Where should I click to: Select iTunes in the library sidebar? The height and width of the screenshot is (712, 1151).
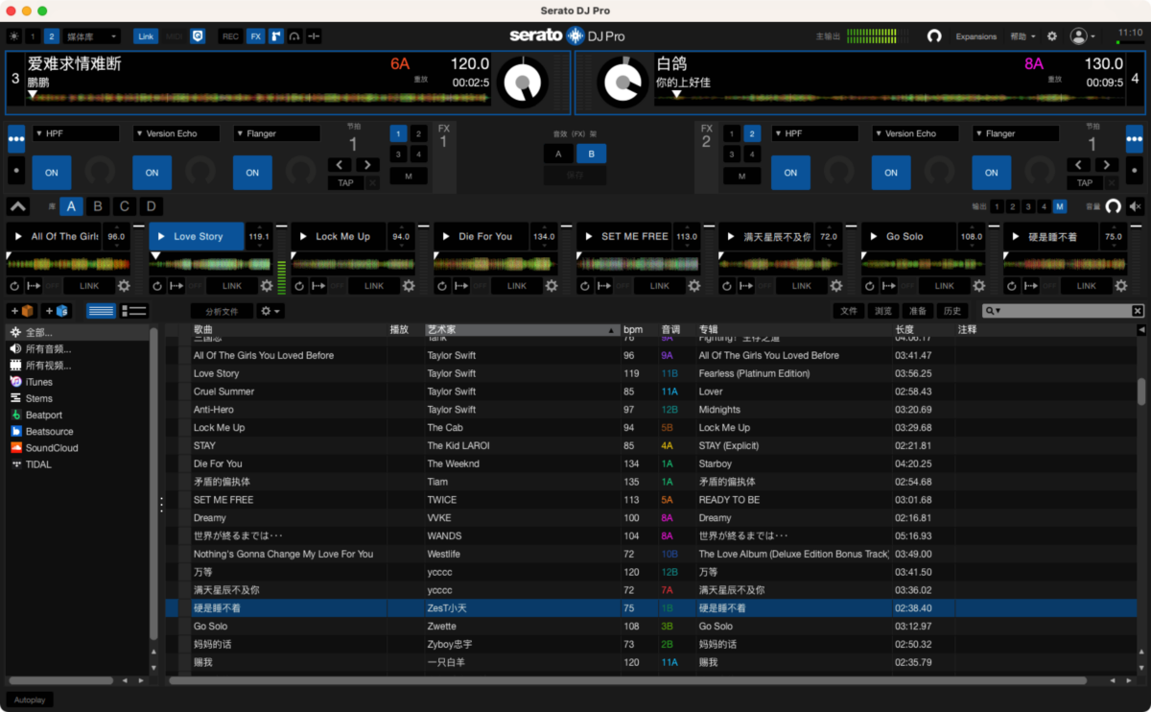(x=38, y=382)
